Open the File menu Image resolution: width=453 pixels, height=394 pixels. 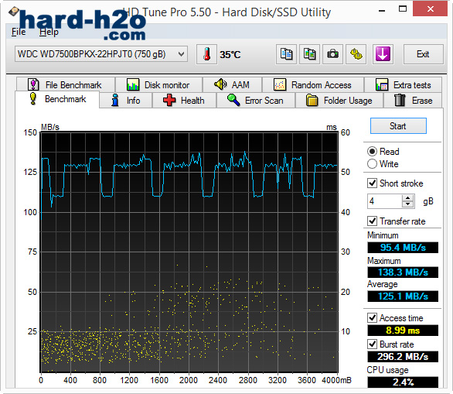[x=19, y=32]
